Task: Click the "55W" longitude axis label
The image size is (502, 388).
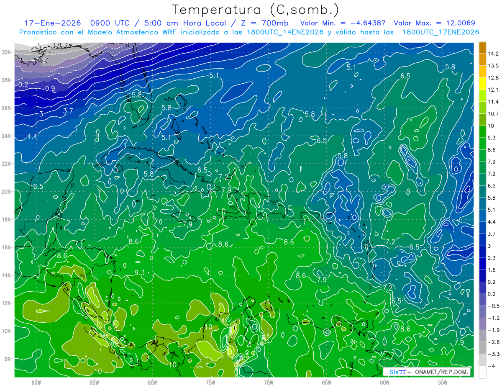Action: pyautogui.click(x=443, y=383)
